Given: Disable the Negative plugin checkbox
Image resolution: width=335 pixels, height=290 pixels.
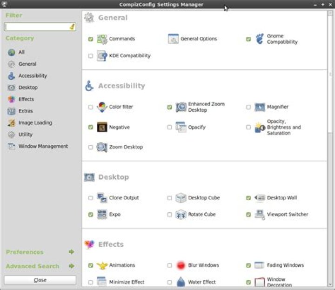Looking at the screenshot, I should (91, 127).
